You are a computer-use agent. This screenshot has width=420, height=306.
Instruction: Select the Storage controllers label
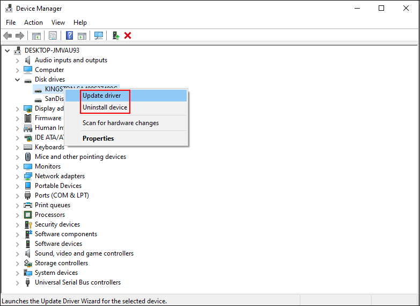point(61,263)
